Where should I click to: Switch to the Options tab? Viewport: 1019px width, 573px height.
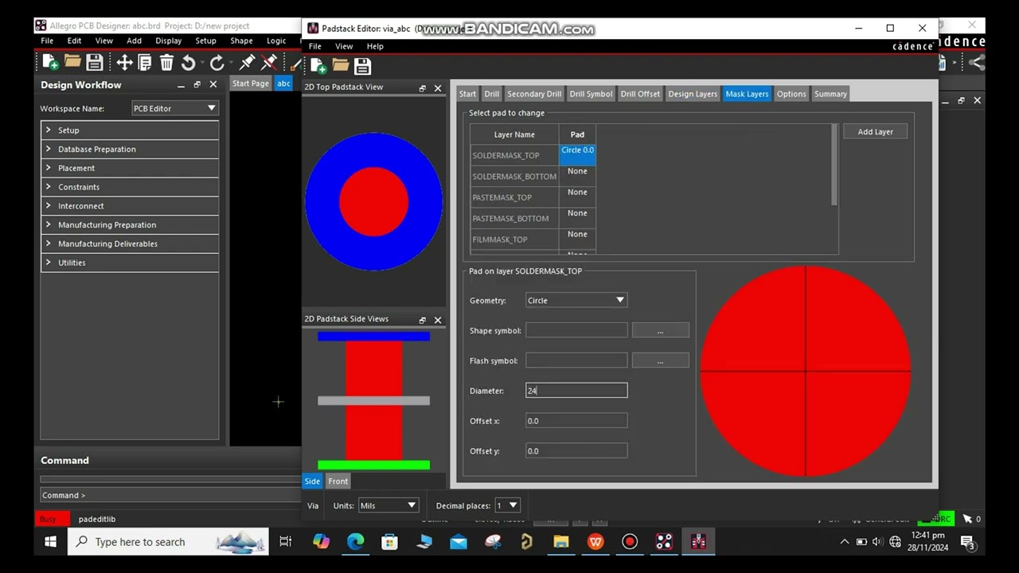791,94
